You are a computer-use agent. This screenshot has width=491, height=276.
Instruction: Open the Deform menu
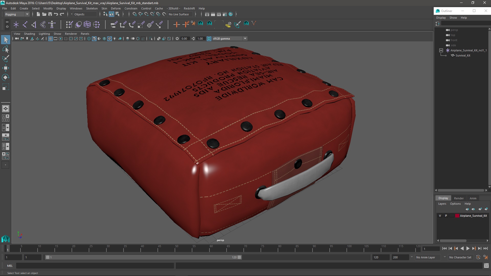coord(116,8)
